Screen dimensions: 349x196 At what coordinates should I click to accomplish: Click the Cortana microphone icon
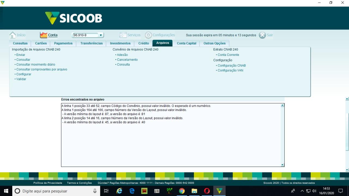coord(95,191)
